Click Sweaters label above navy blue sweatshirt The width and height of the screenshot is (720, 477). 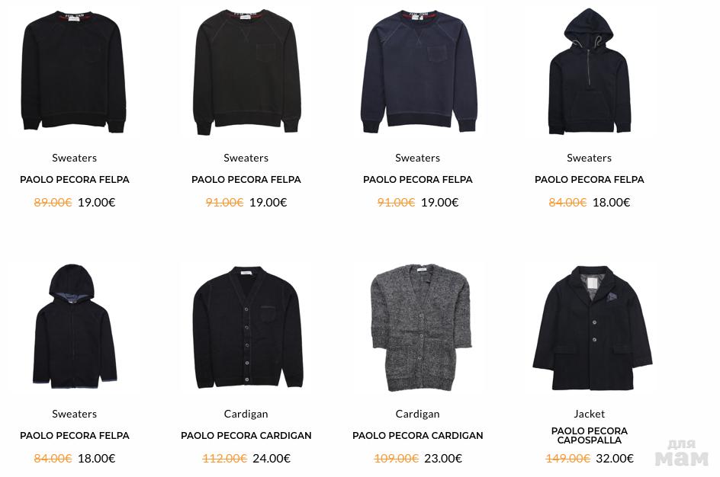pyautogui.click(x=417, y=158)
